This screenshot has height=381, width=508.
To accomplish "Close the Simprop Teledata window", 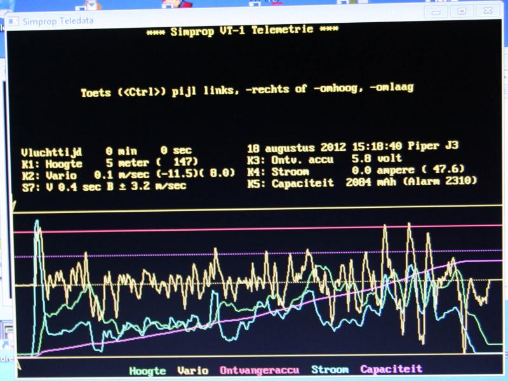I will click(x=488, y=11).
